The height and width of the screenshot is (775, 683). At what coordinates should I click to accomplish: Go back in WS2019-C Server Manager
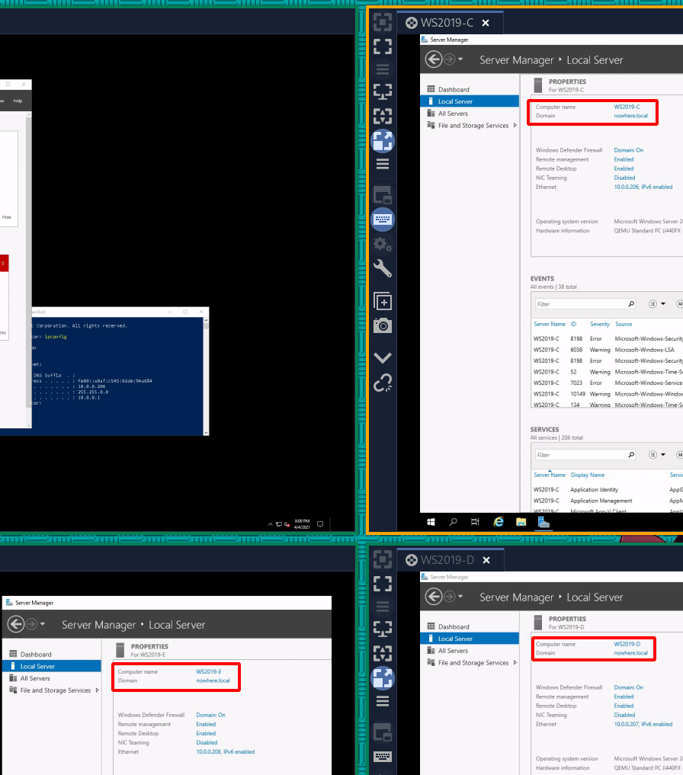tap(434, 59)
